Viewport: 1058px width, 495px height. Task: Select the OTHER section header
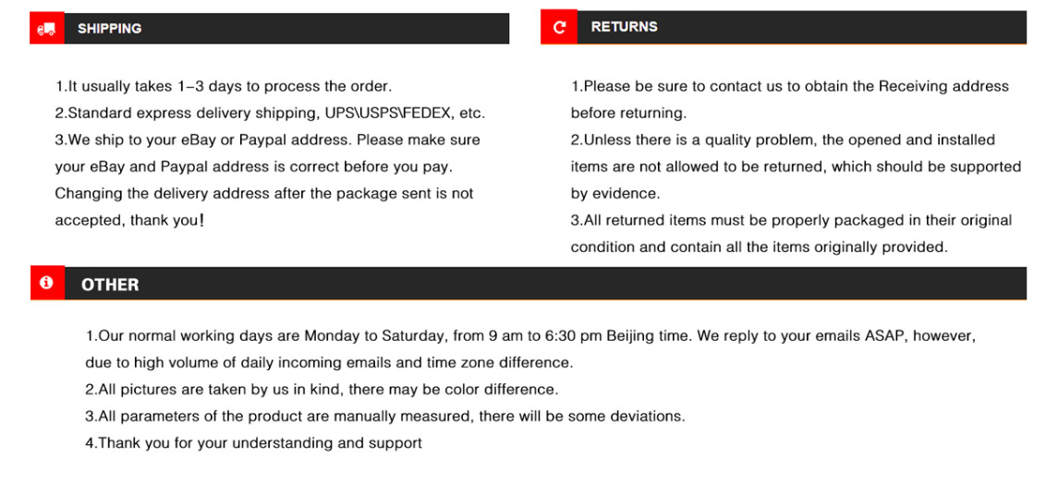(110, 284)
